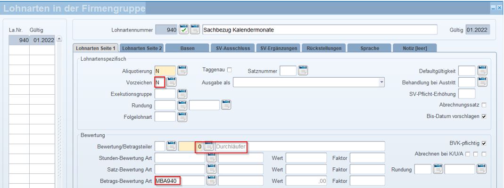Open lookup icon for Folgelohnart
504x188 pixels.
(x=182, y=117)
